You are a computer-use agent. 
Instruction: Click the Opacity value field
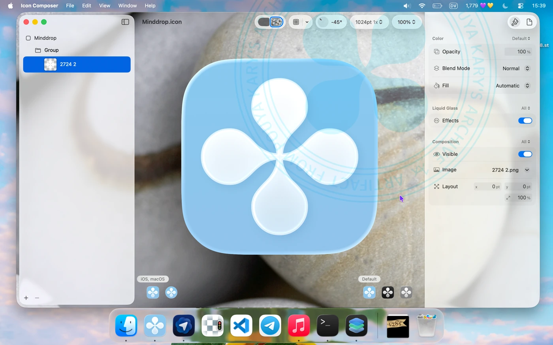[x=518, y=52]
